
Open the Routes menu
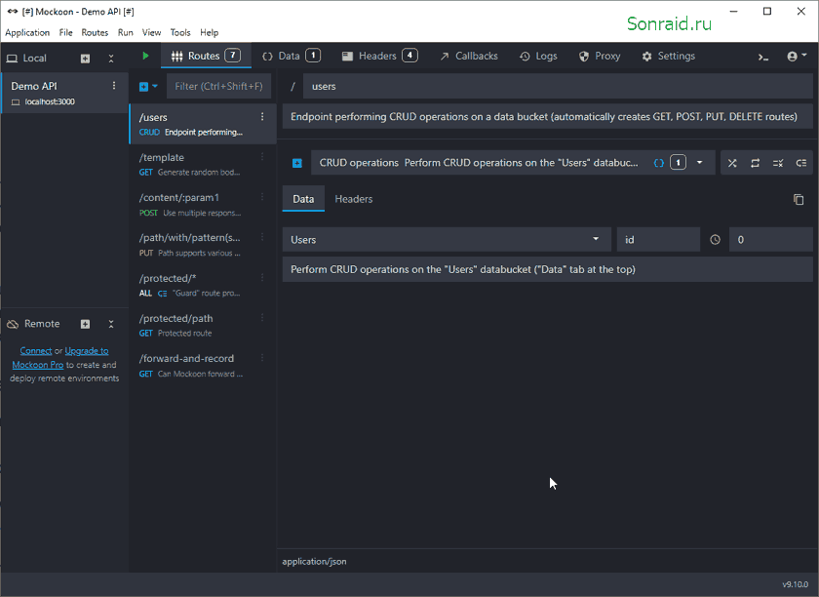click(x=95, y=32)
